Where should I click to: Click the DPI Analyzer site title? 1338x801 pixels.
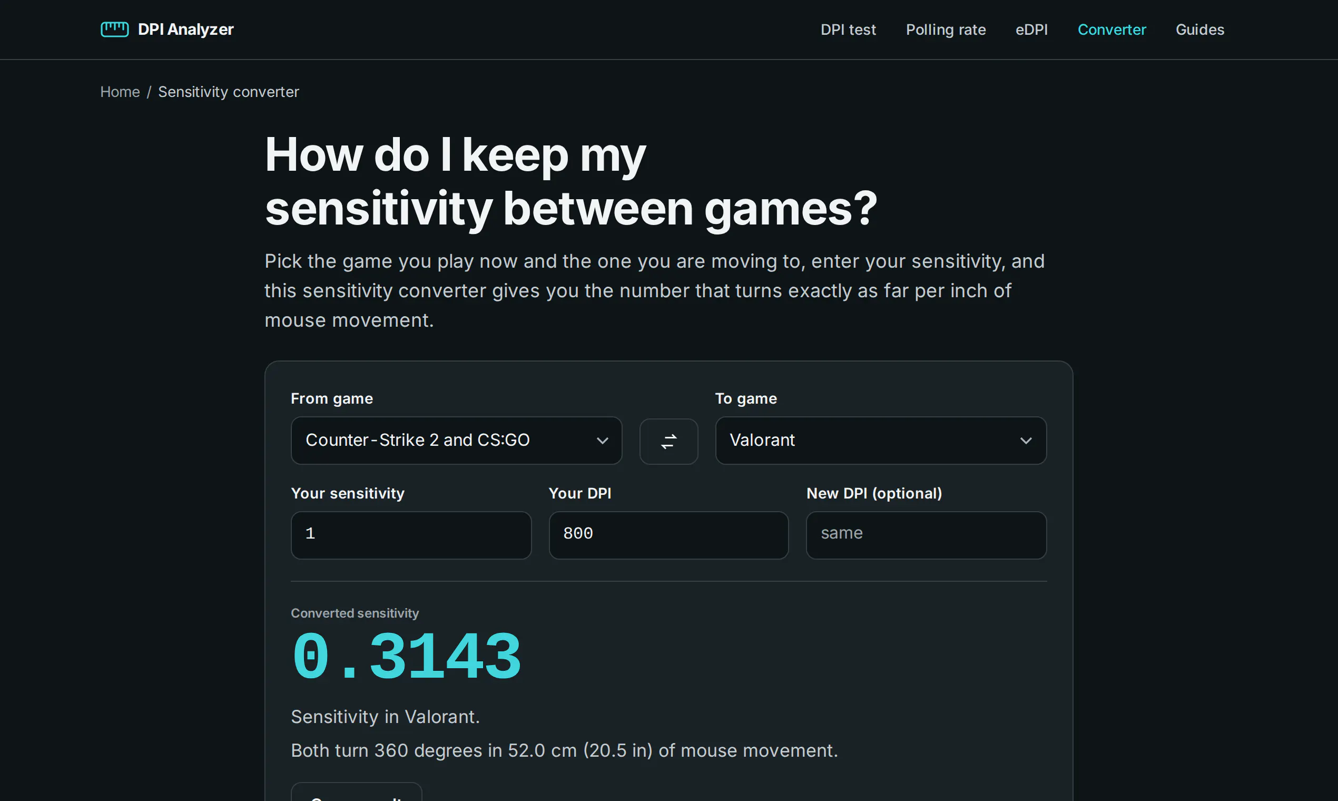185,29
